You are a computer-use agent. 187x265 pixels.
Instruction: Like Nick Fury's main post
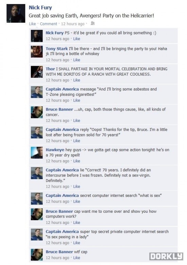click(x=32, y=24)
